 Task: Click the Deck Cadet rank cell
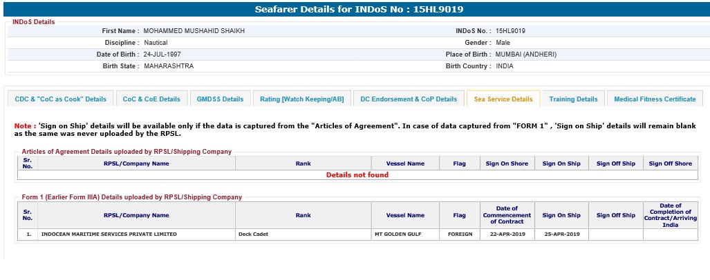coord(253,234)
